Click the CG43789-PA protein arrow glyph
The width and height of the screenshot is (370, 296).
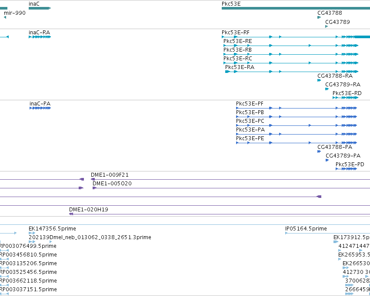[327, 160]
